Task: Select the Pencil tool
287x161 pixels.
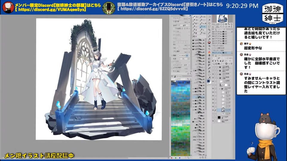Action: pyautogui.click(x=209, y=39)
